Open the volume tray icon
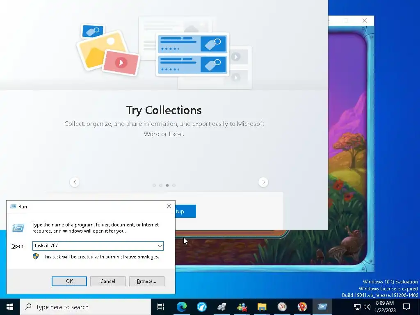420x315 pixels. click(367, 307)
